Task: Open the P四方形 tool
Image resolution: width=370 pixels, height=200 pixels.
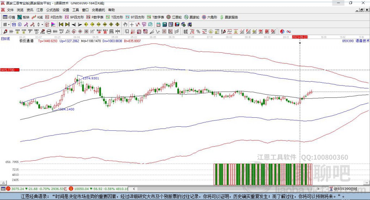Action: (x=54, y=17)
